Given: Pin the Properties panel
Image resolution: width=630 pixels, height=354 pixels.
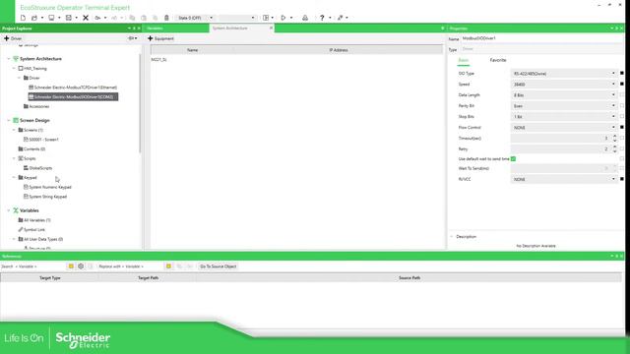Looking at the screenshot, I should tap(617, 29).
